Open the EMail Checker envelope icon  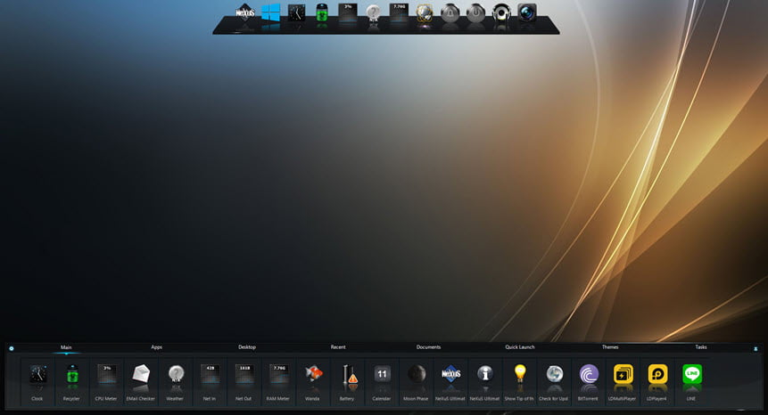coord(141,375)
